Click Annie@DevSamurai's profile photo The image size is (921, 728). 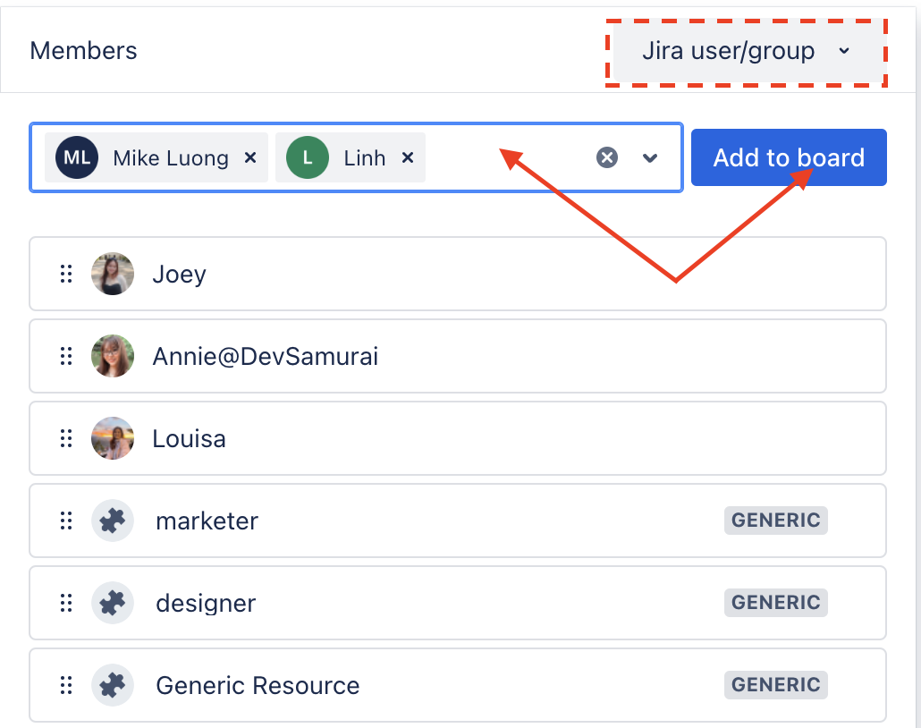click(x=113, y=356)
